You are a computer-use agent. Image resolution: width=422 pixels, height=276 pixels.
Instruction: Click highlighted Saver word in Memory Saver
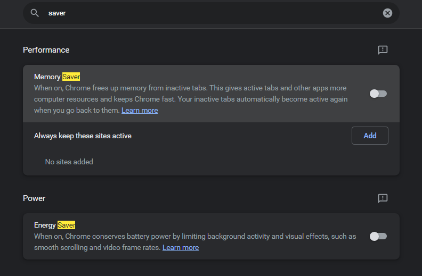click(x=71, y=77)
